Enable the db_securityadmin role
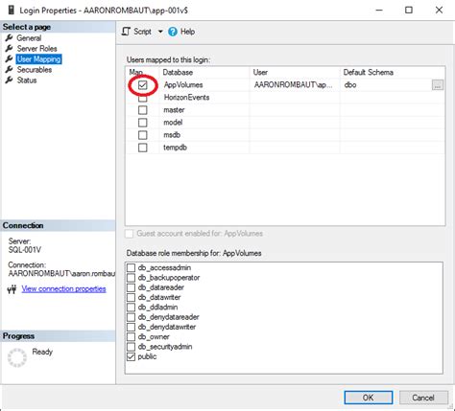The width and height of the screenshot is (455, 411). coord(131,347)
